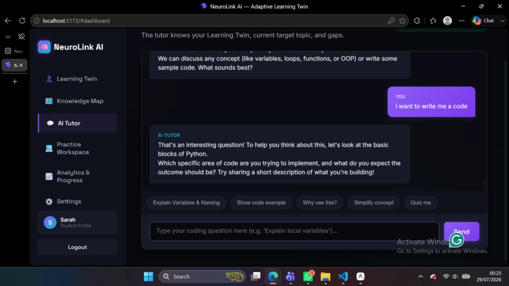Open the password key icon
Image resolution: width=509 pixels, height=286 pixels.
tap(391, 21)
